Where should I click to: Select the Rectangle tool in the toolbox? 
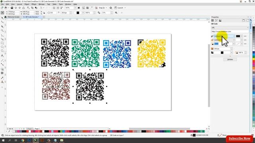[x=2, y=43]
